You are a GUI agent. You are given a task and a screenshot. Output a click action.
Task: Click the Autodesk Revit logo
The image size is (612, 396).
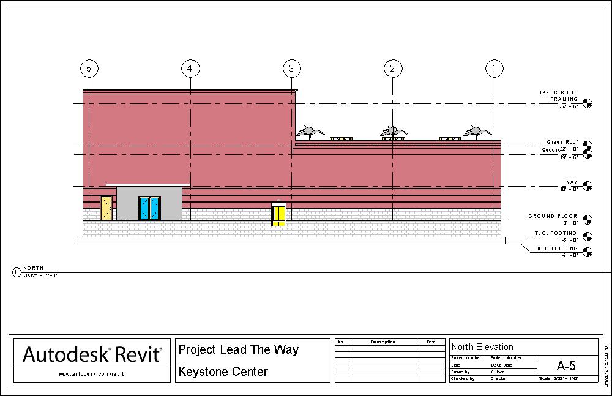click(x=92, y=354)
